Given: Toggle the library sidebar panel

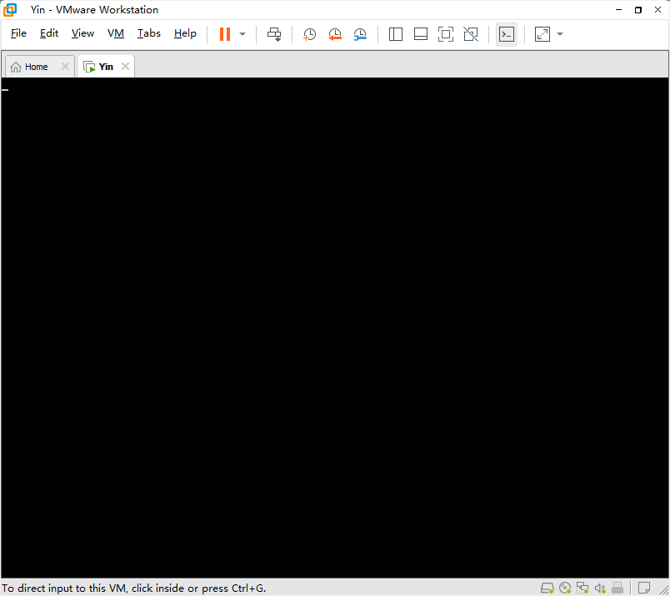Looking at the screenshot, I should 396,34.
